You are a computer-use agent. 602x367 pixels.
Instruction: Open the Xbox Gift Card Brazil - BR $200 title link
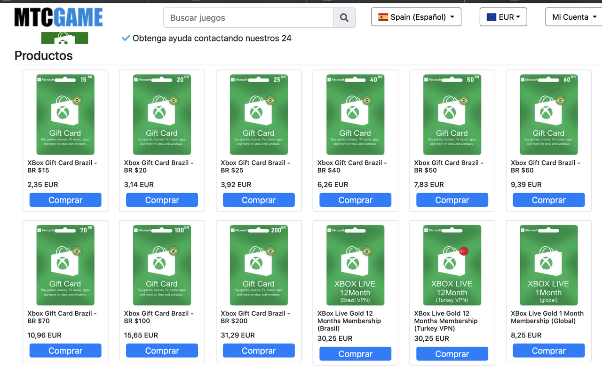click(255, 317)
